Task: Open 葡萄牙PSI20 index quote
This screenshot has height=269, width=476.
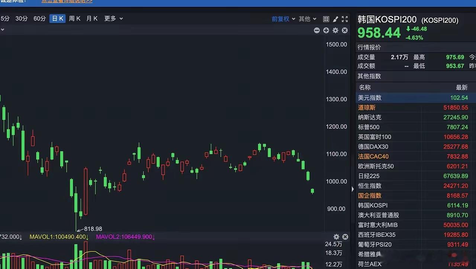Action: (x=416, y=244)
